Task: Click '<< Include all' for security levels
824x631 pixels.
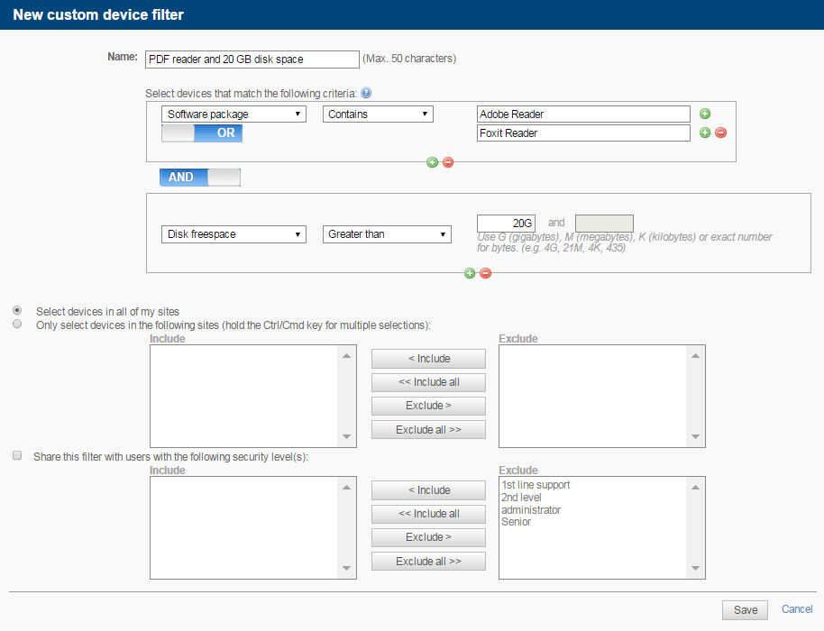Action: (428, 514)
